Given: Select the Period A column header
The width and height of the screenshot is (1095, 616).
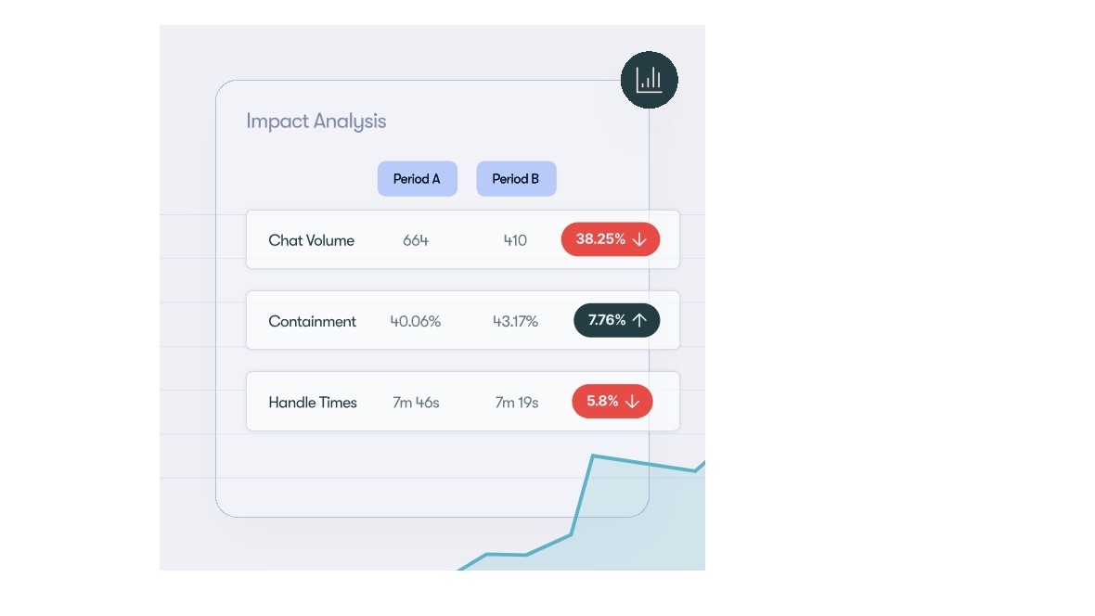Looking at the screenshot, I should [417, 179].
